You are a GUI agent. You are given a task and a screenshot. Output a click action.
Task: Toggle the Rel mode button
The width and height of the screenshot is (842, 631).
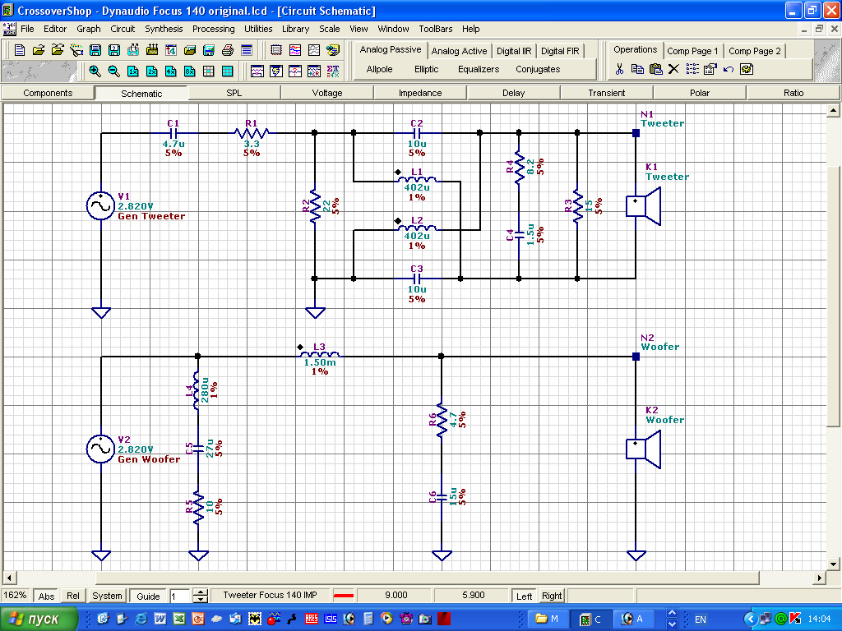click(73, 596)
